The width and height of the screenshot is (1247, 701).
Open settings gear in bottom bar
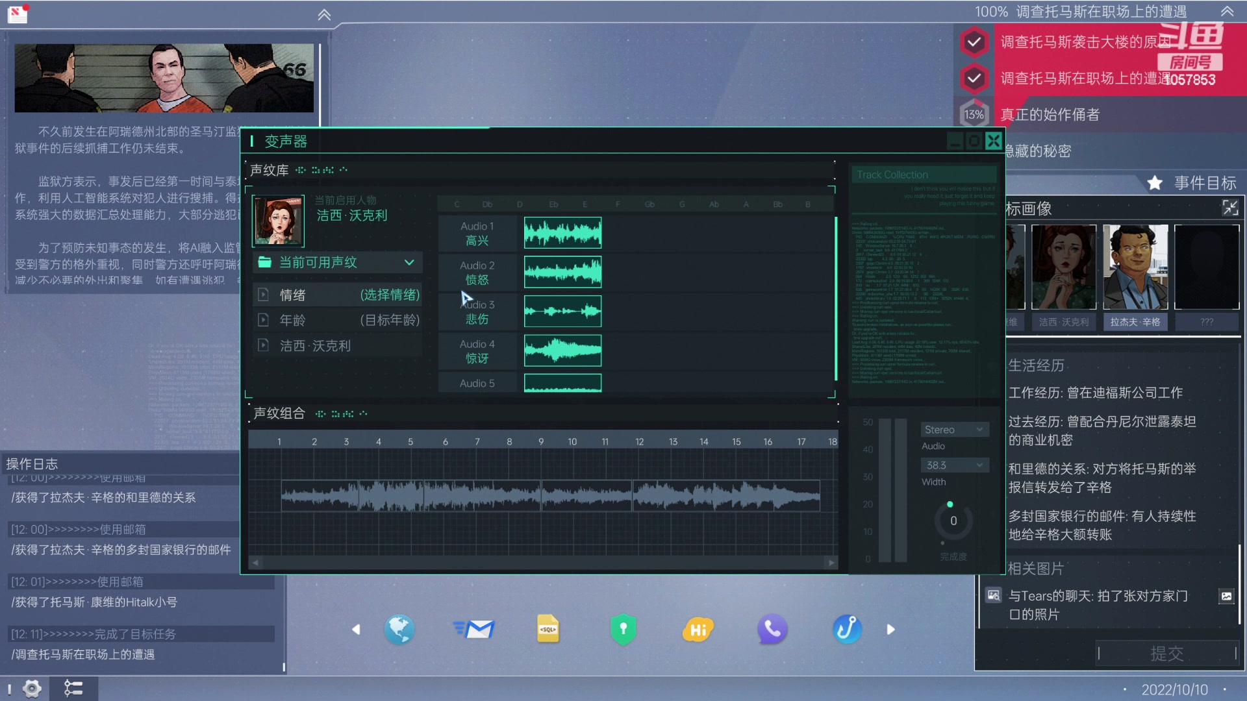(x=32, y=688)
